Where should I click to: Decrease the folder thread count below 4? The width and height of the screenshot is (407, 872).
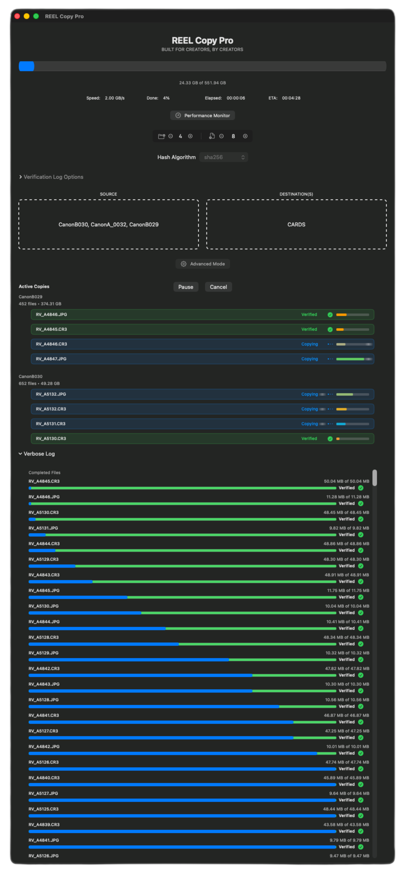pos(171,136)
